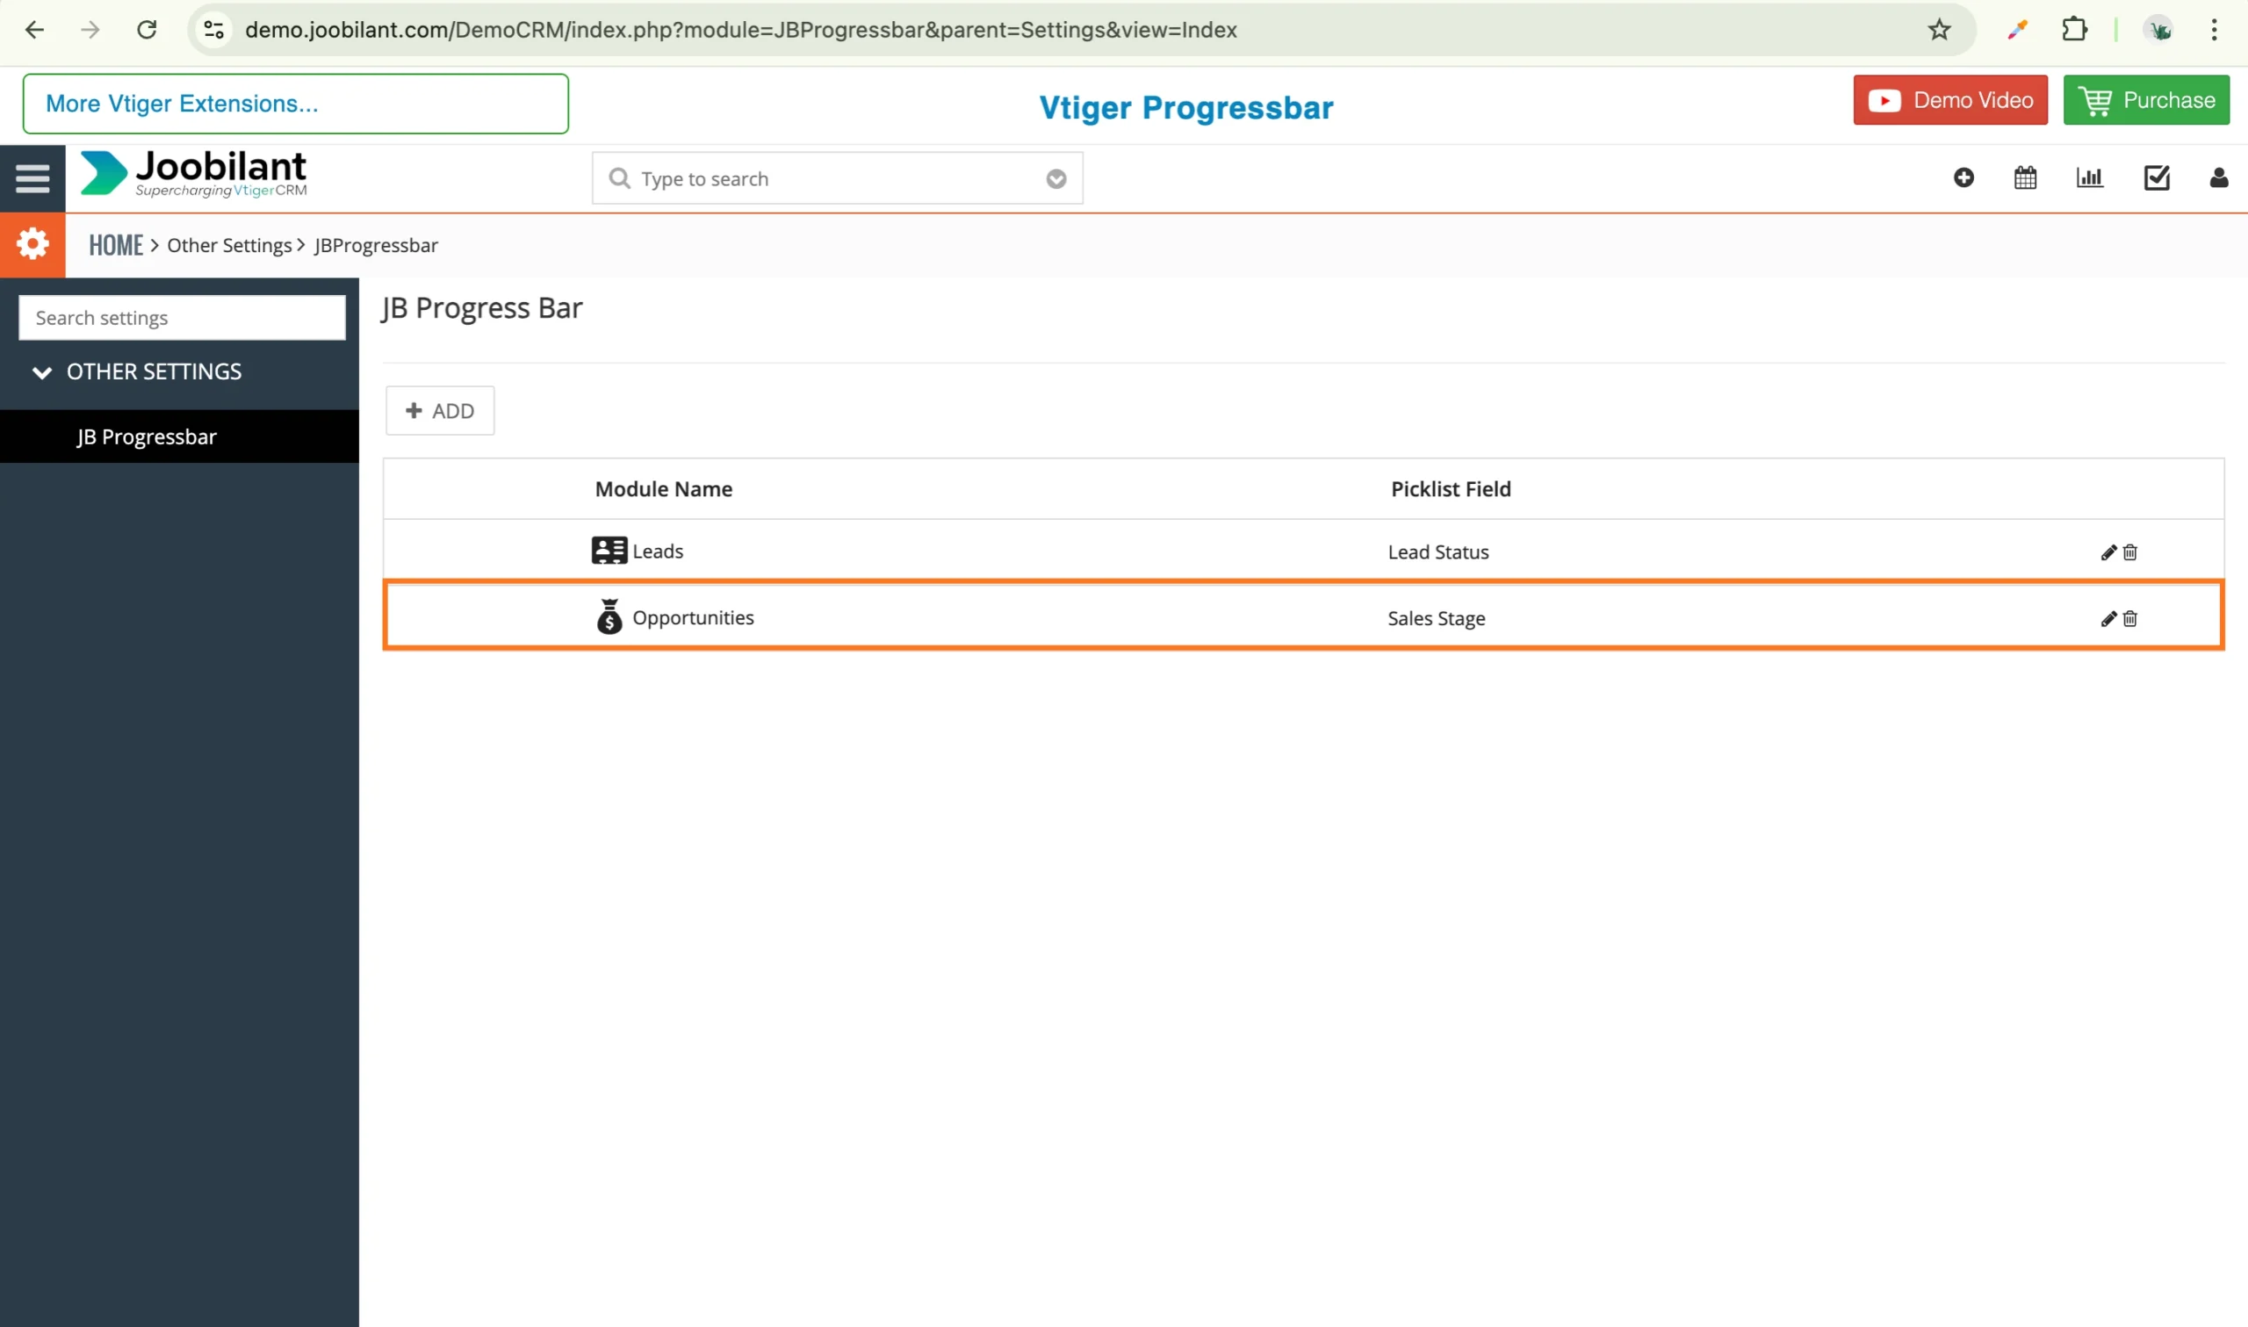Go to Other Settings breadcrumb
This screenshot has height=1327, width=2248.
(229, 245)
